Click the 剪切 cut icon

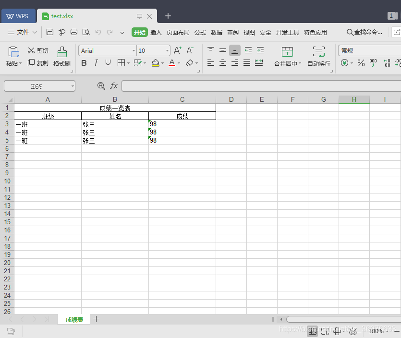[x=37, y=50]
